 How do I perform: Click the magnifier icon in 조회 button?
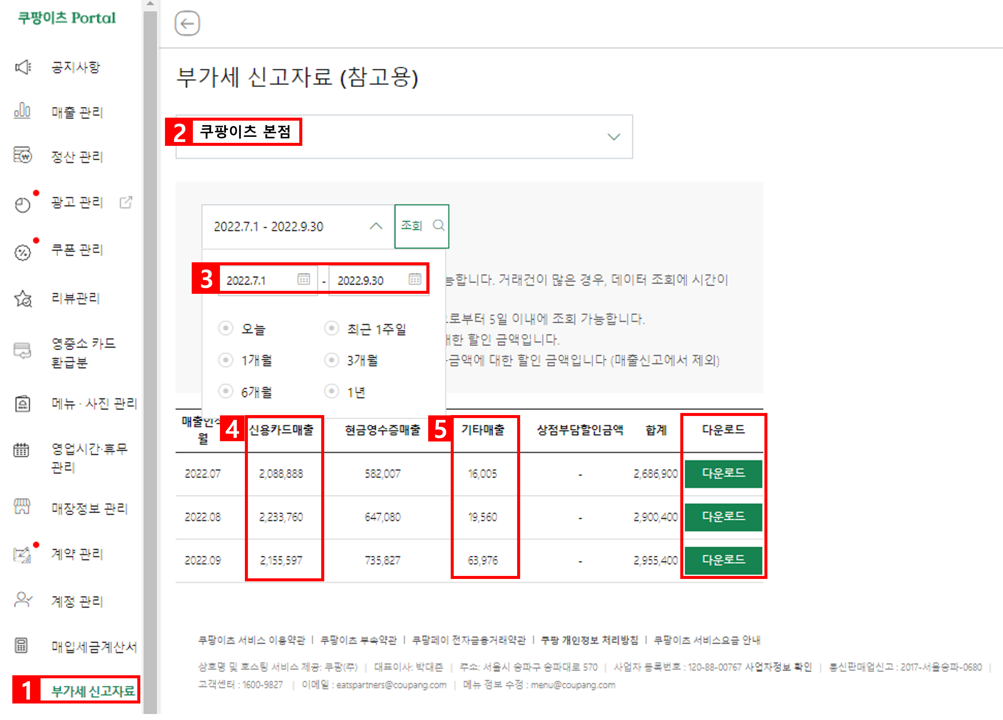438,225
